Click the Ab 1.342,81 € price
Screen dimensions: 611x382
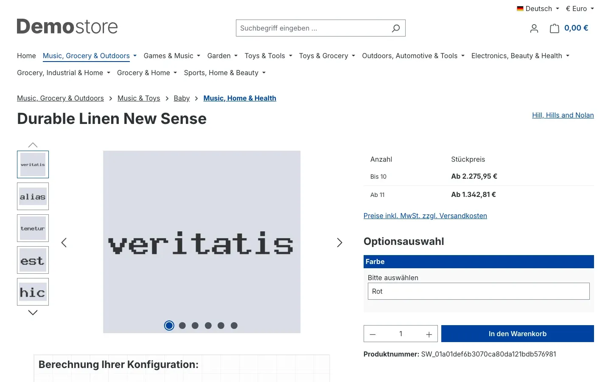tap(473, 194)
